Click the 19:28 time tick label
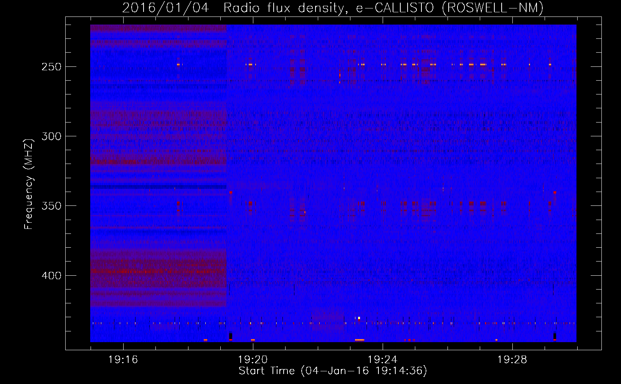The height and width of the screenshot is (384, 621). pos(512,360)
